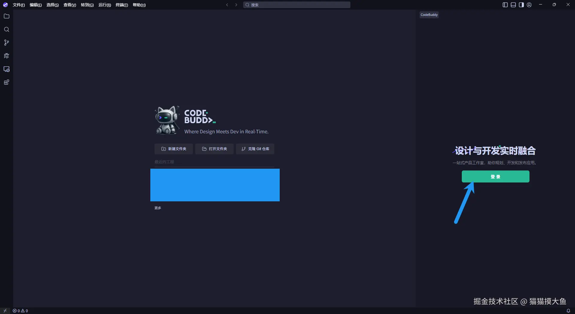Open the notifications bell
This screenshot has height=314, width=575.
(x=568, y=311)
